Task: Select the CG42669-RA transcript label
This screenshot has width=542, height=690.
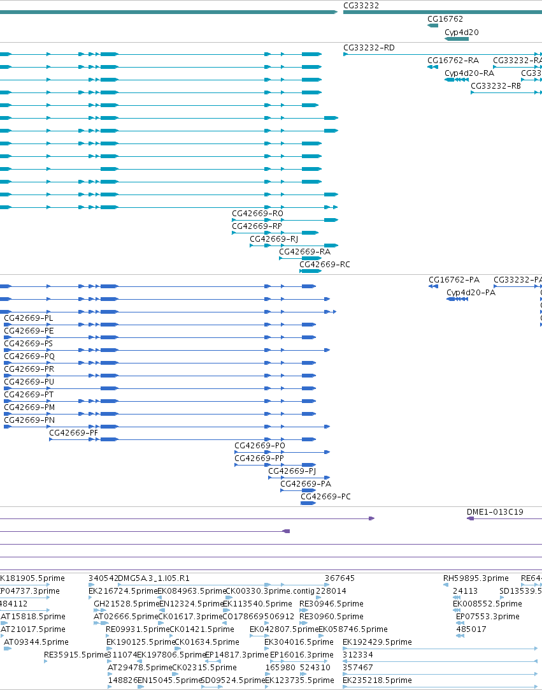Action: [x=304, y=252]
